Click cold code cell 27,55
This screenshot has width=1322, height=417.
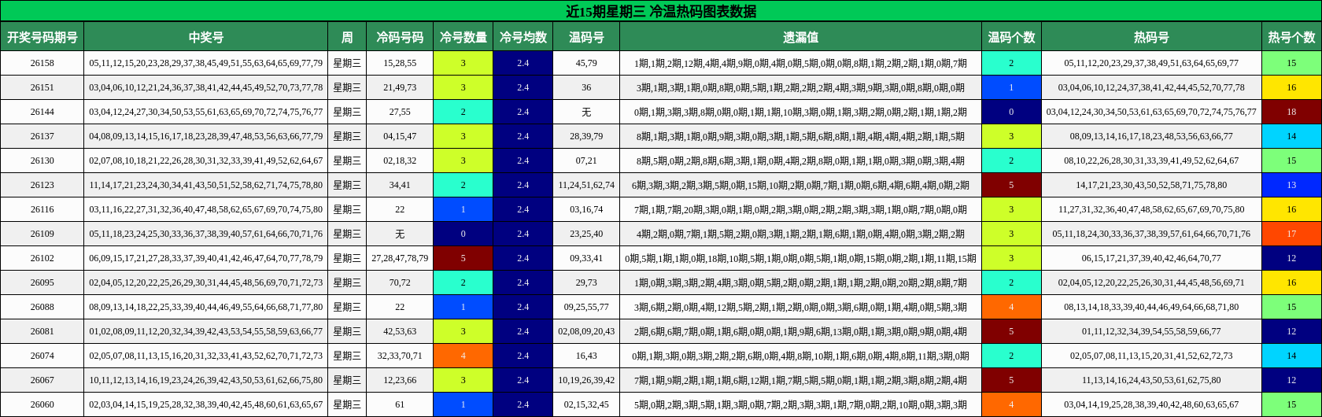click(400, 112)
